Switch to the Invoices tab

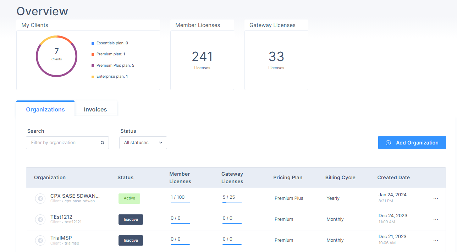[95, 109]
